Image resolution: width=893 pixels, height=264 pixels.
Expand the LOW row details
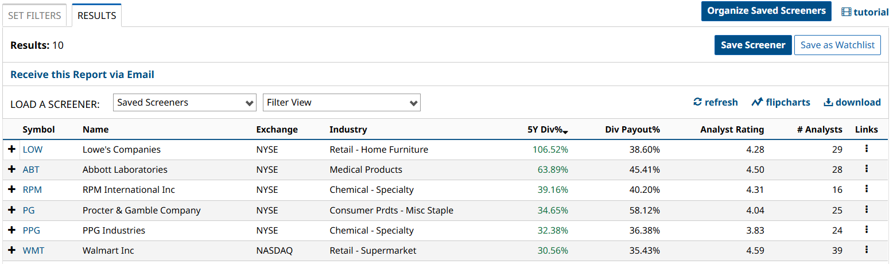11,149
